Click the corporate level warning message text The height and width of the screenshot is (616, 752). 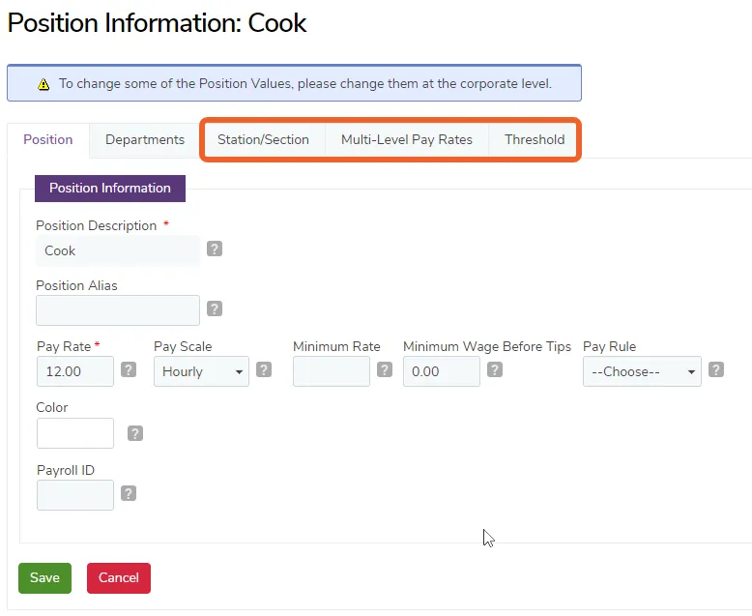tap(305, 83)
